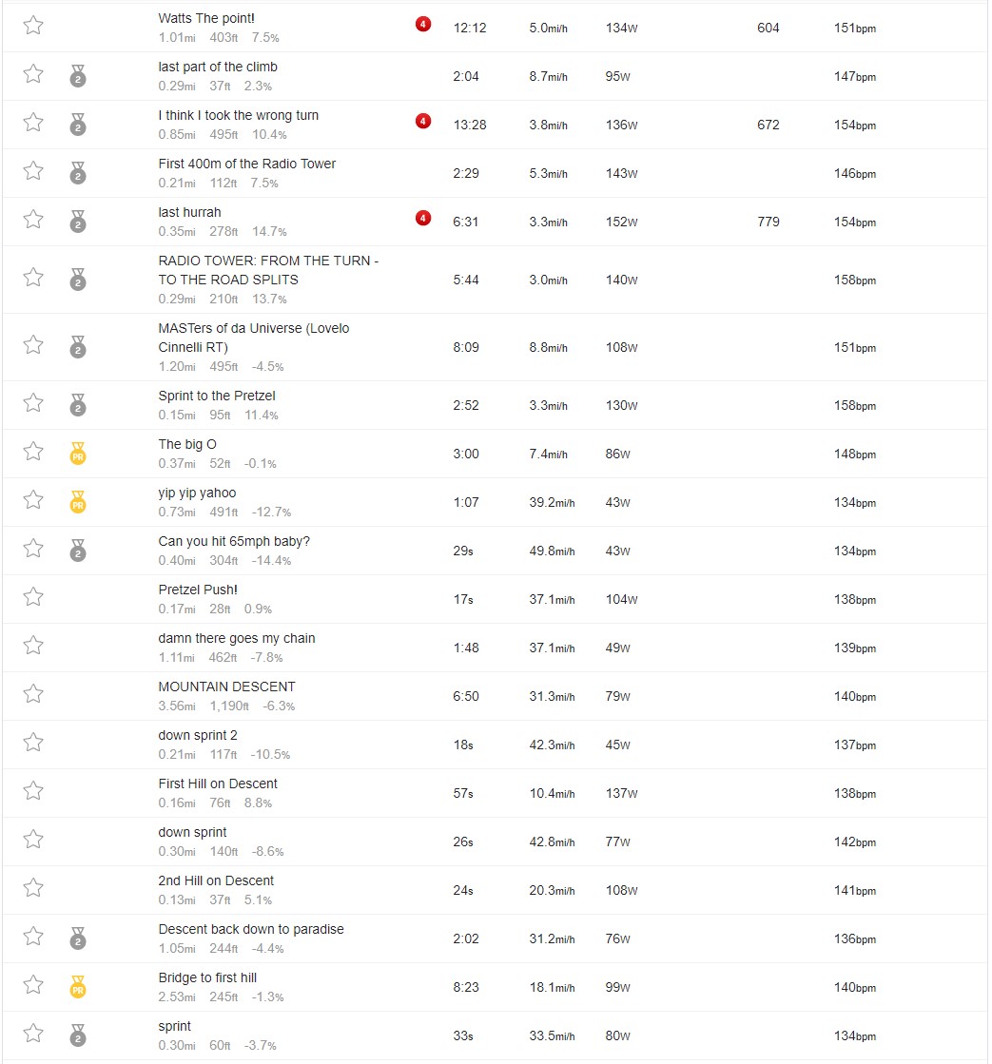Click silver medal next to 'Sprint to the Pretzel'

click(x=78, y=405)
